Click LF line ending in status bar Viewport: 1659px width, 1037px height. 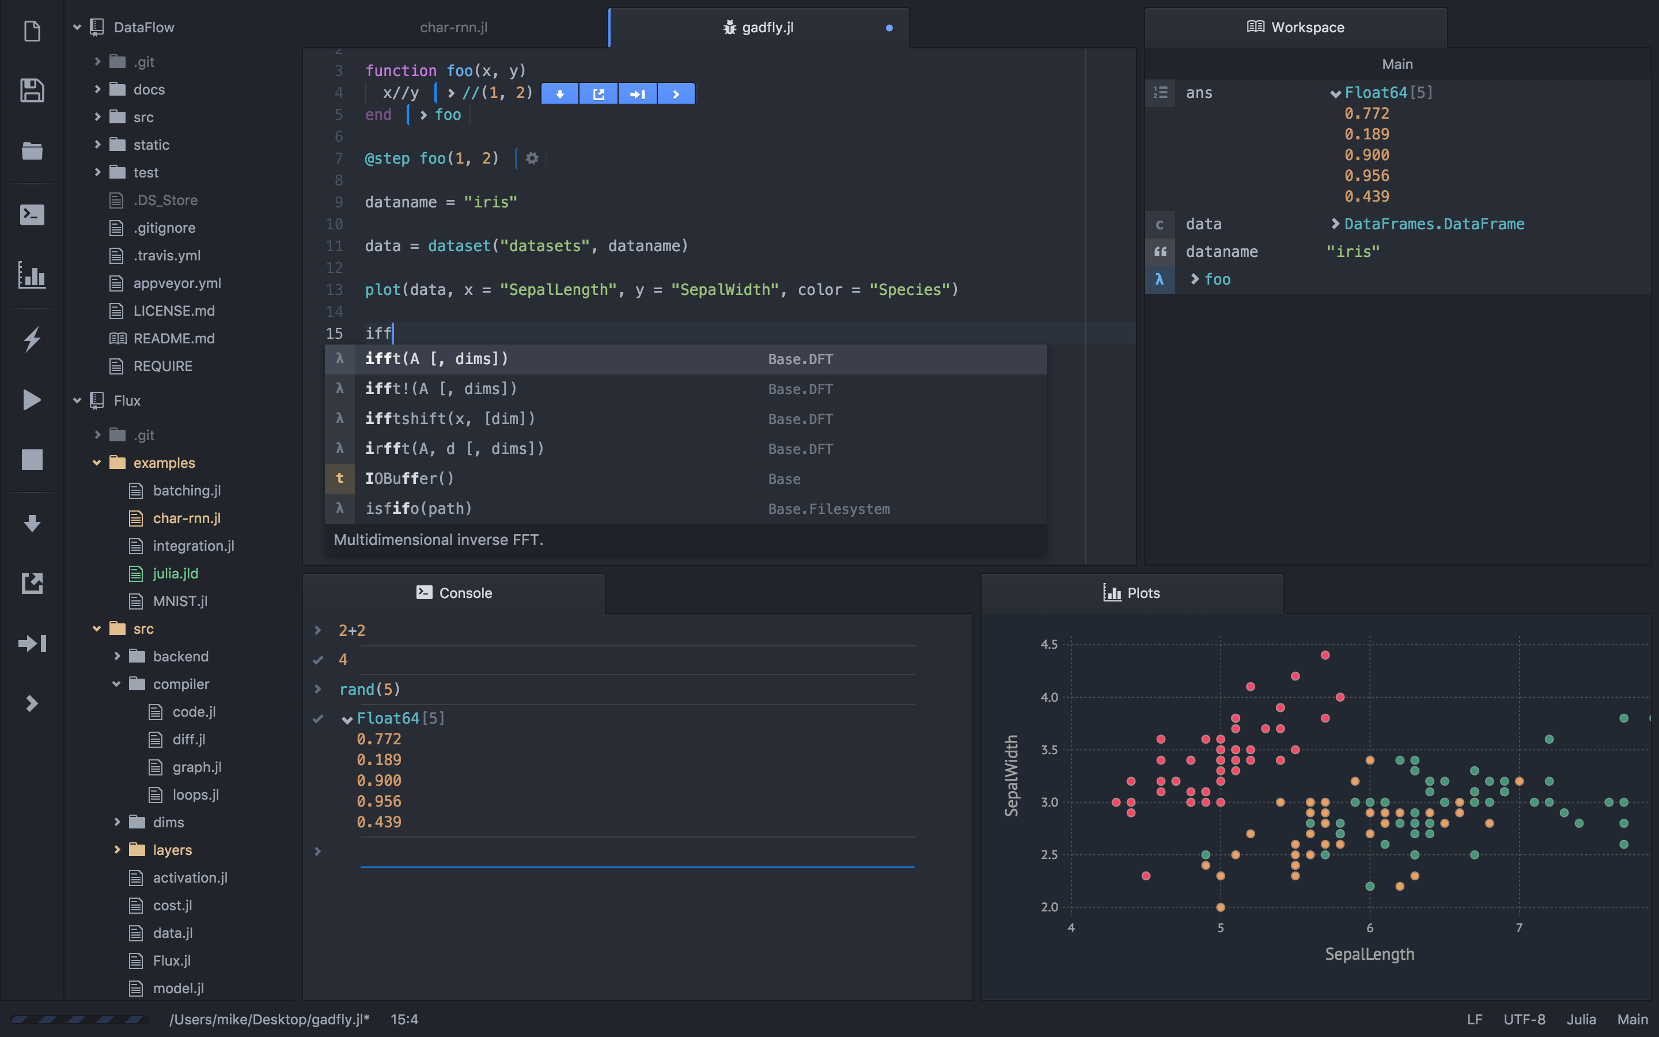point(1474,1019)
